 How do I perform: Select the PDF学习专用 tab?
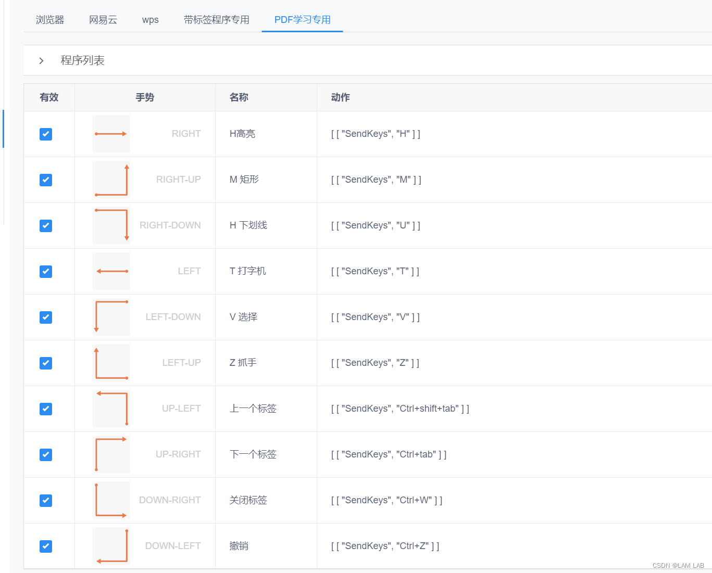(303, 20)
